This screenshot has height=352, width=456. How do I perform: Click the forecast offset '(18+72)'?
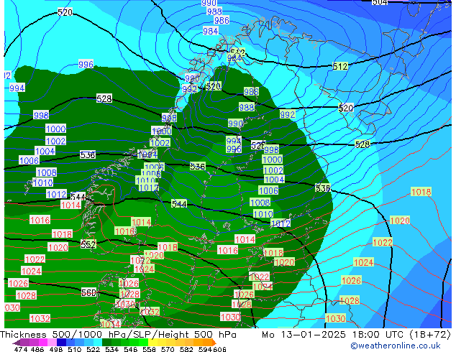[x=430, y=335]
